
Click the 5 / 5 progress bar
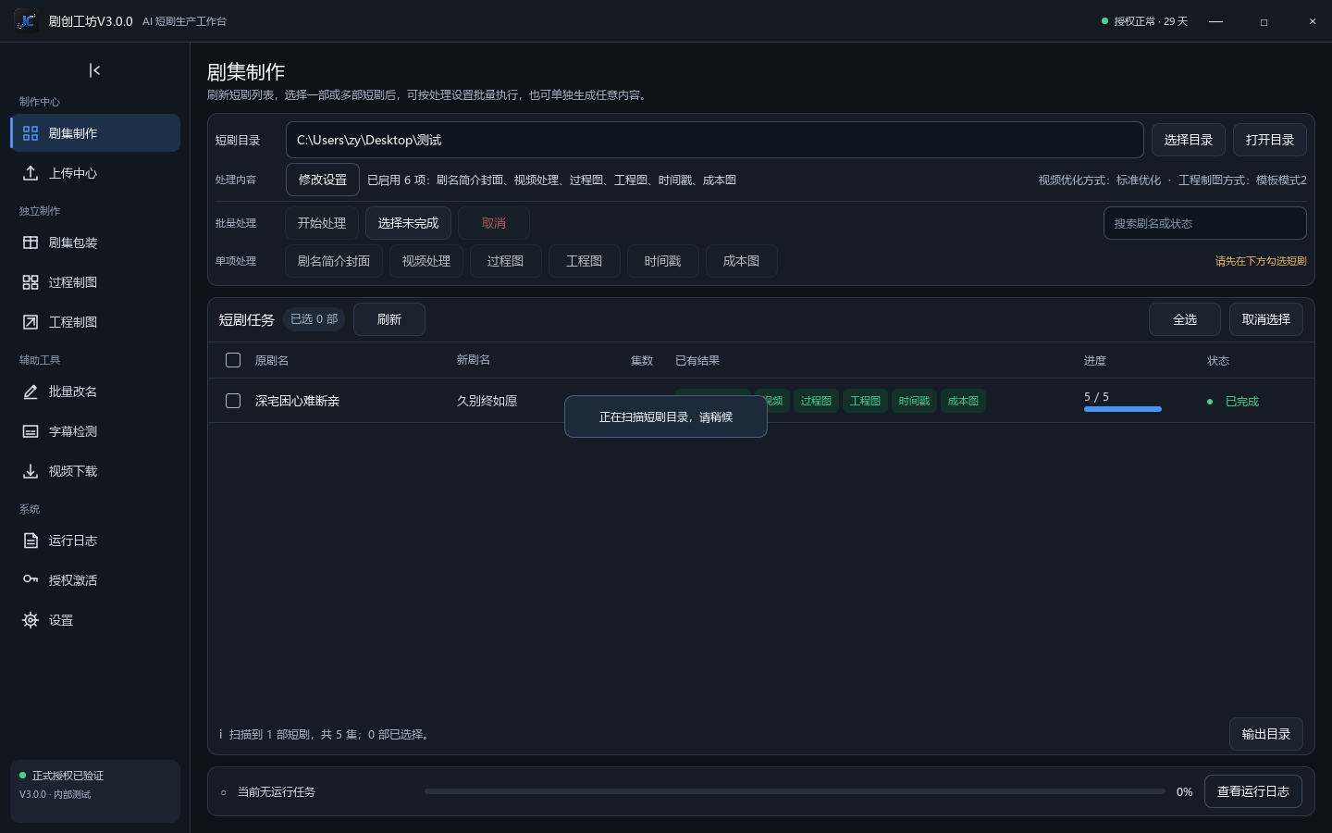coord(1123,408)
